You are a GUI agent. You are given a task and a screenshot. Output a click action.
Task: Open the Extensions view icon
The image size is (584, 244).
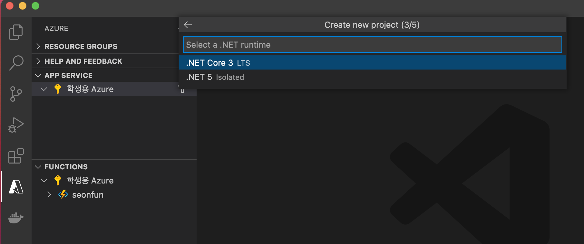16,156
